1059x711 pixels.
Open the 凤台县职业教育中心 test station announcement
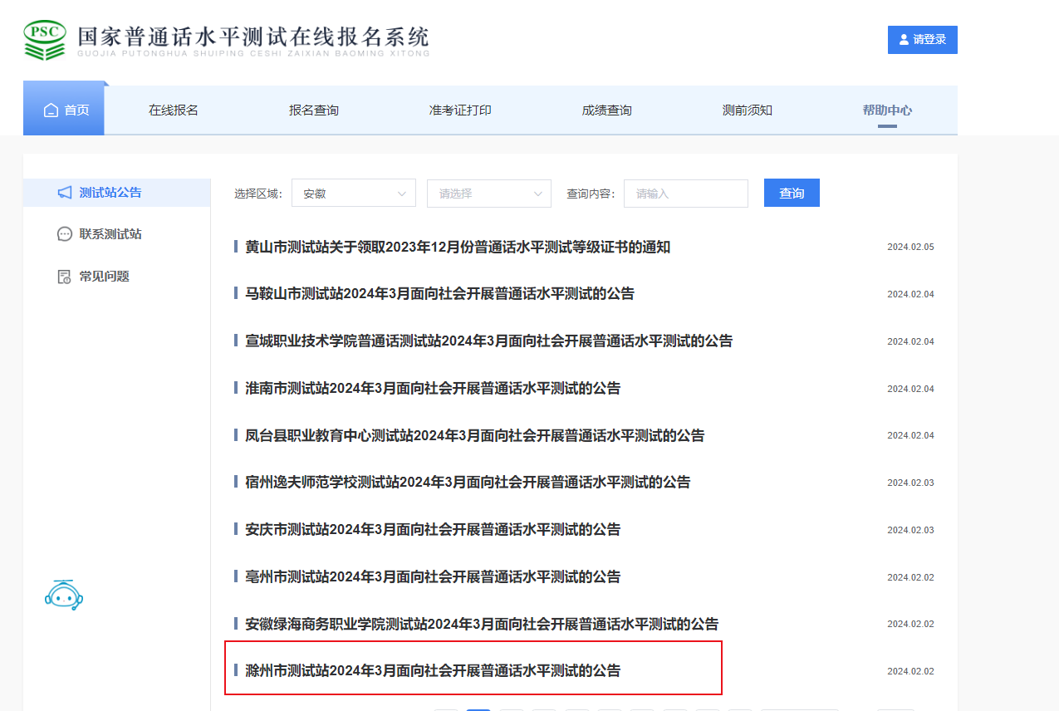(474, 436)
